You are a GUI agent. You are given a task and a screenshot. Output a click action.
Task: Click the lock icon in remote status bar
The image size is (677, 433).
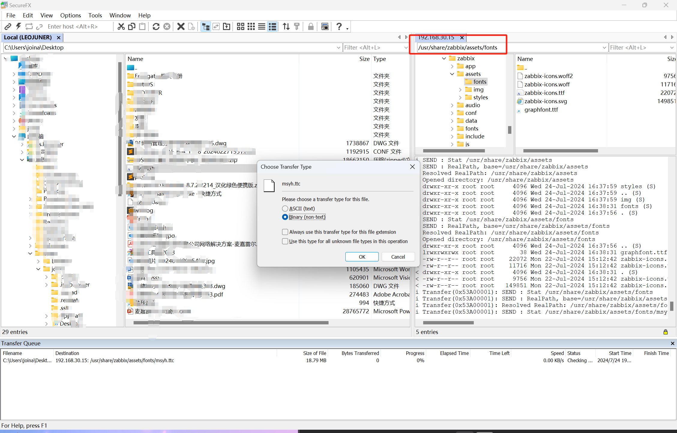665,332
